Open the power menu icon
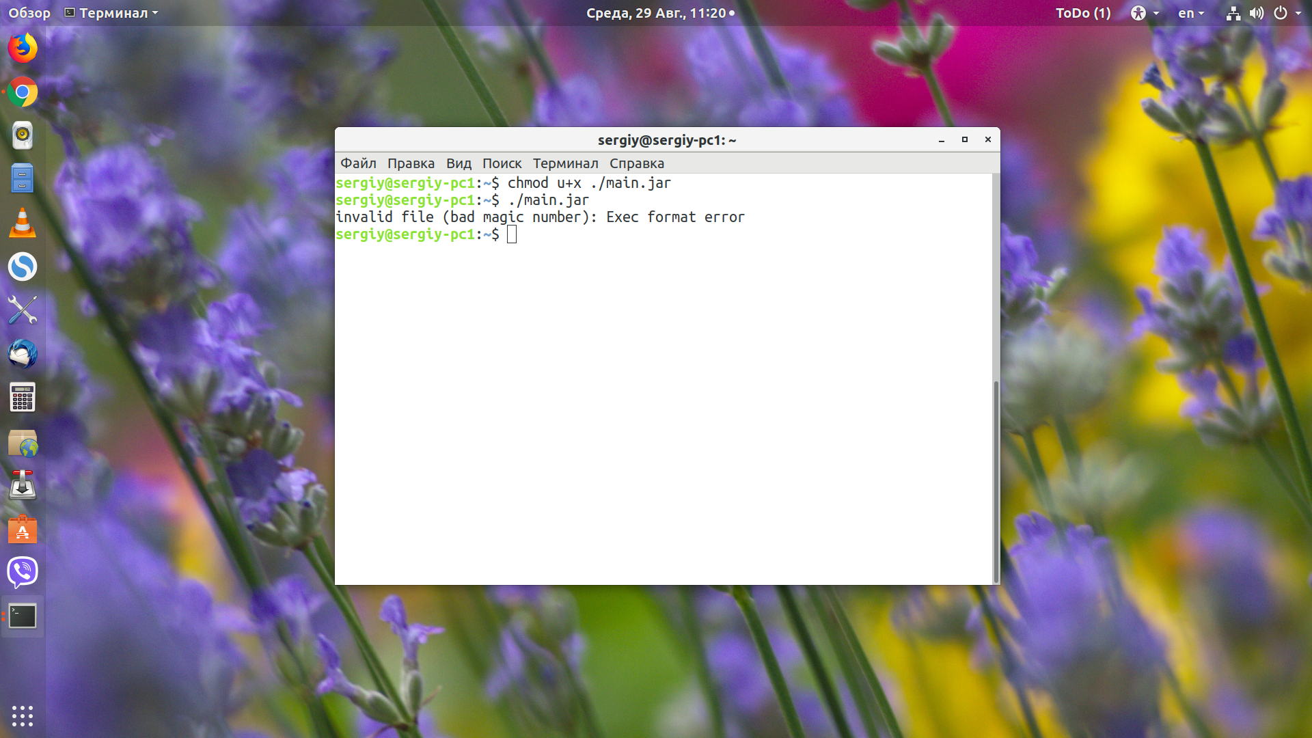Image resolution: width=1312 pixels, height=738 pixels. 1281,13
